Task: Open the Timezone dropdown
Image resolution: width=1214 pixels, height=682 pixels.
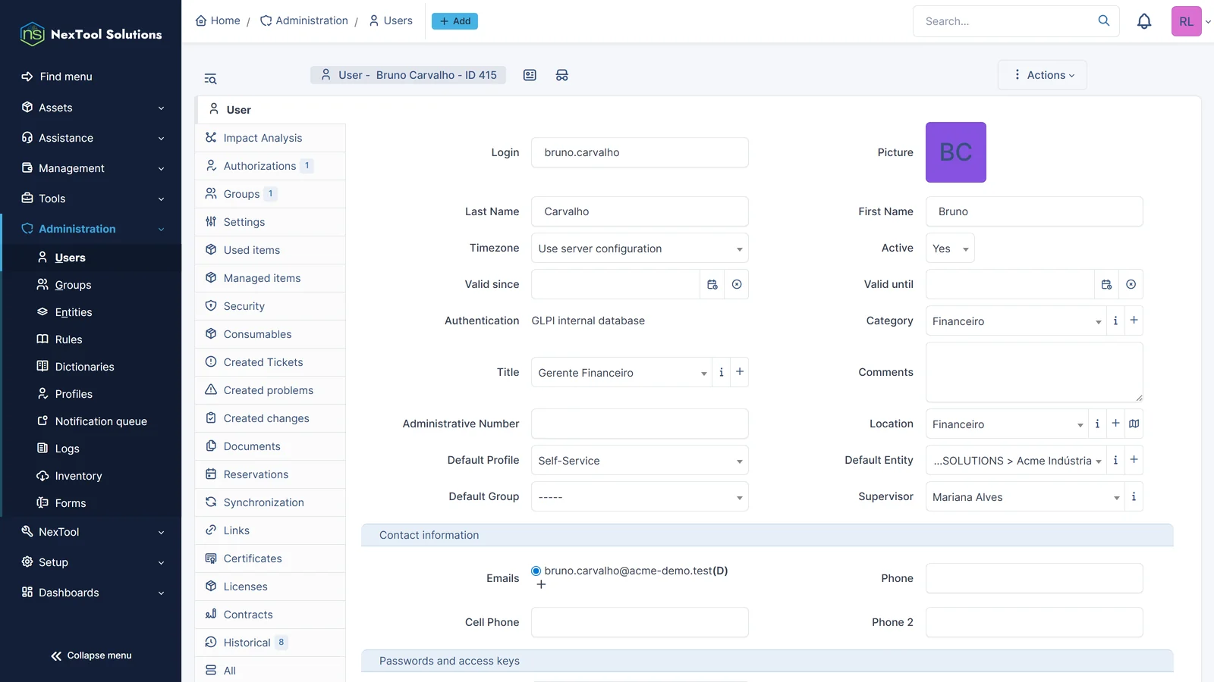Action: point(640,248)
